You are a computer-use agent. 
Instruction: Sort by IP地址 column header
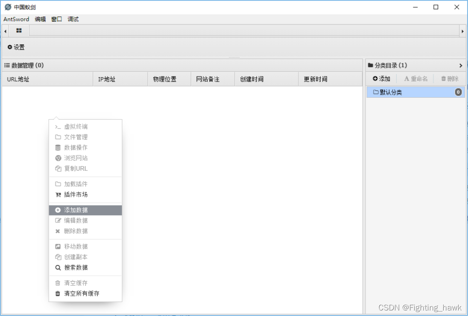pos(120,79)
